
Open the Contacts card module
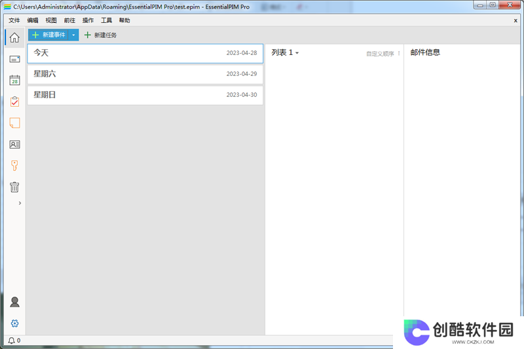click(14, 144)
